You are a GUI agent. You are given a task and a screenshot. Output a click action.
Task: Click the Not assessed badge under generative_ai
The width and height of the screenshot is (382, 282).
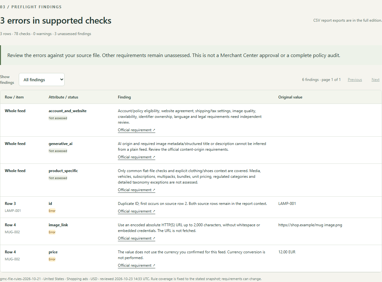coord(58,151)
